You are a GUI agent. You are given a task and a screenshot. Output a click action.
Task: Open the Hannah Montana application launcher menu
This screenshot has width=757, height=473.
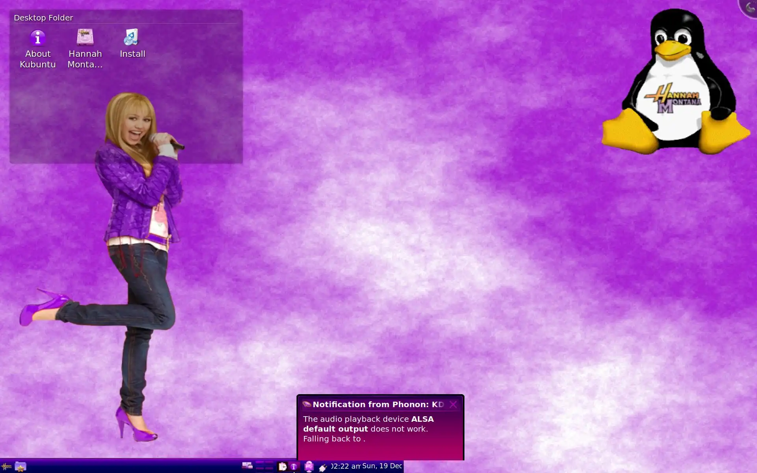(6, 467)
